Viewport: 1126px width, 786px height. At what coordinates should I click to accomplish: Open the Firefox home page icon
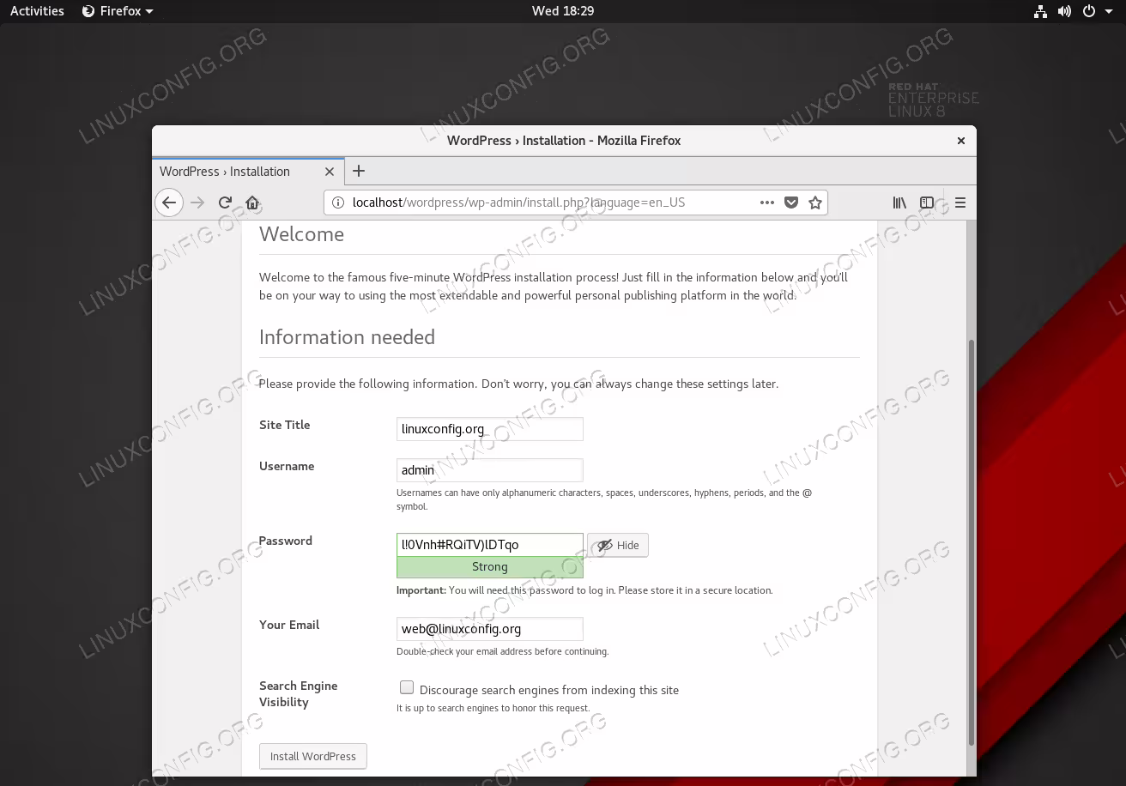(252, 203)
